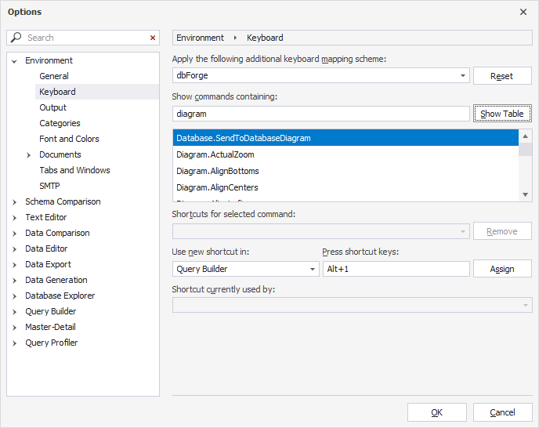Select Data Comparison in tree
539x428 pixels.
[57, 233]
